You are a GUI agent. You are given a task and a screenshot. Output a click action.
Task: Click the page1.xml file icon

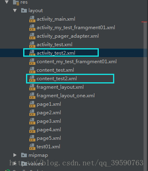(32, 104)
